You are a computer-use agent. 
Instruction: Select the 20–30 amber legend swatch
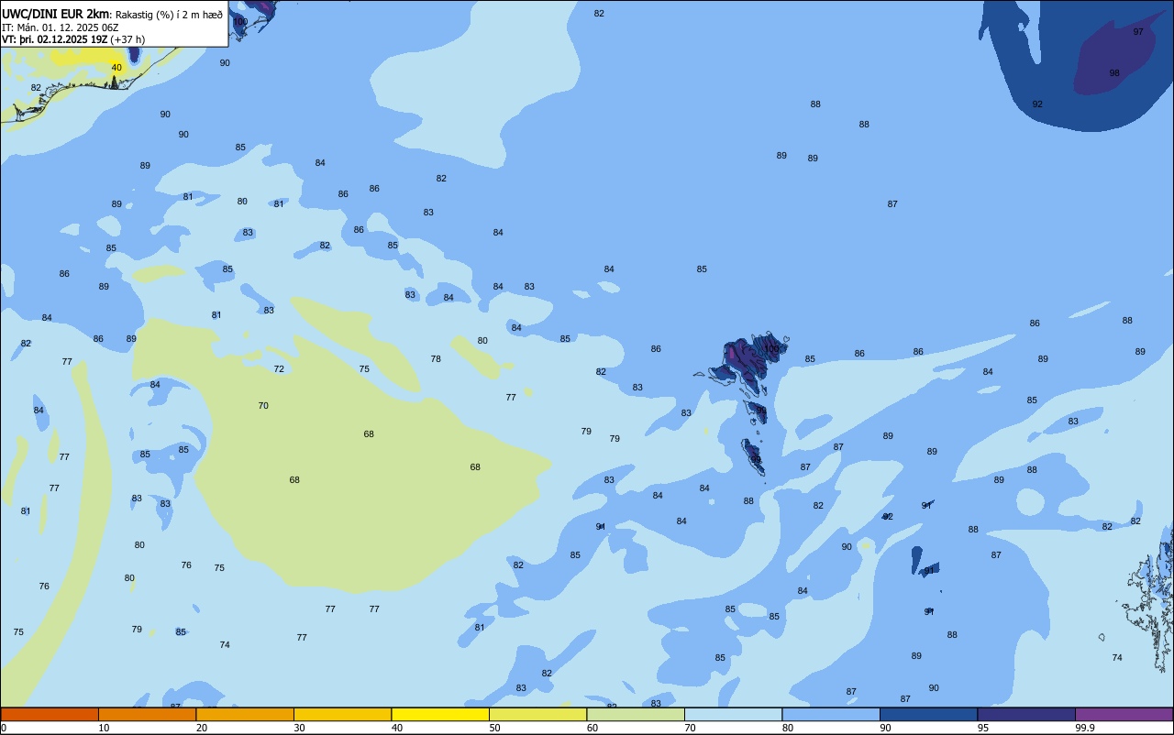245,714
